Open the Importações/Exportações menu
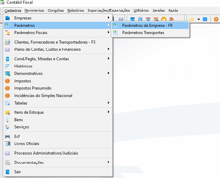Viewport: 220px width, 178px height. [109, 10]
